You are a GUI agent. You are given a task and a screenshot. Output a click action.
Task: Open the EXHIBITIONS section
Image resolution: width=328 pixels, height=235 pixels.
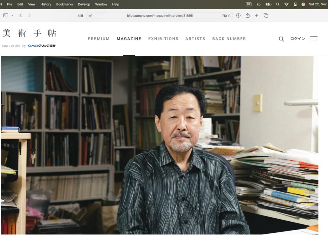(x=163, y=39)
